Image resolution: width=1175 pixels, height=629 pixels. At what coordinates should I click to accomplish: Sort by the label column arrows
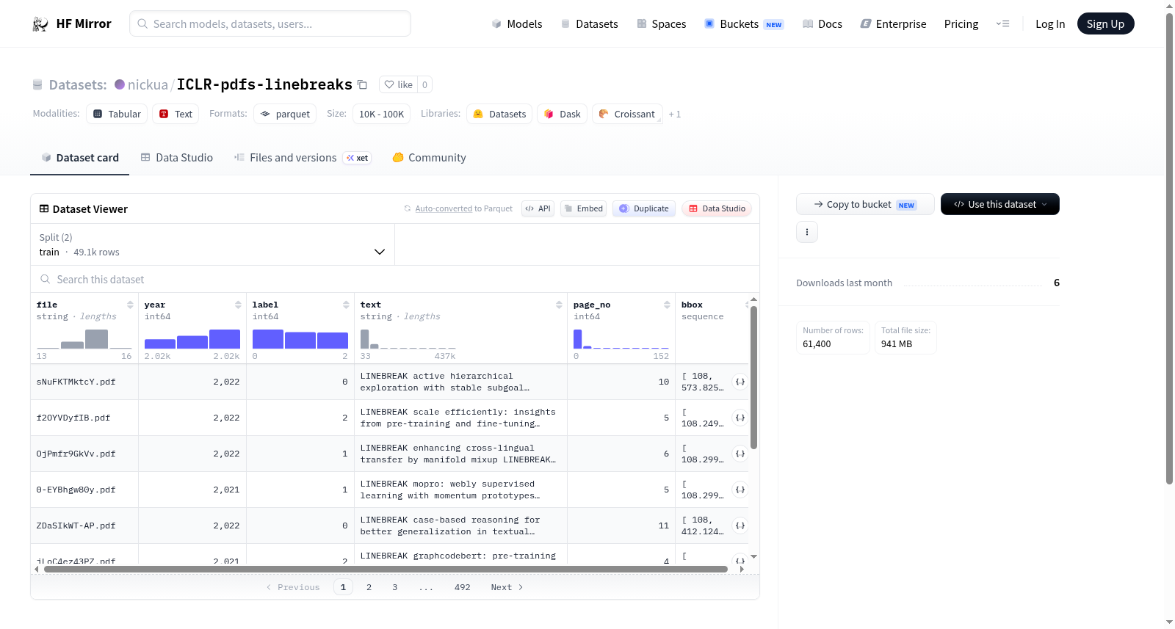(346, 305)
